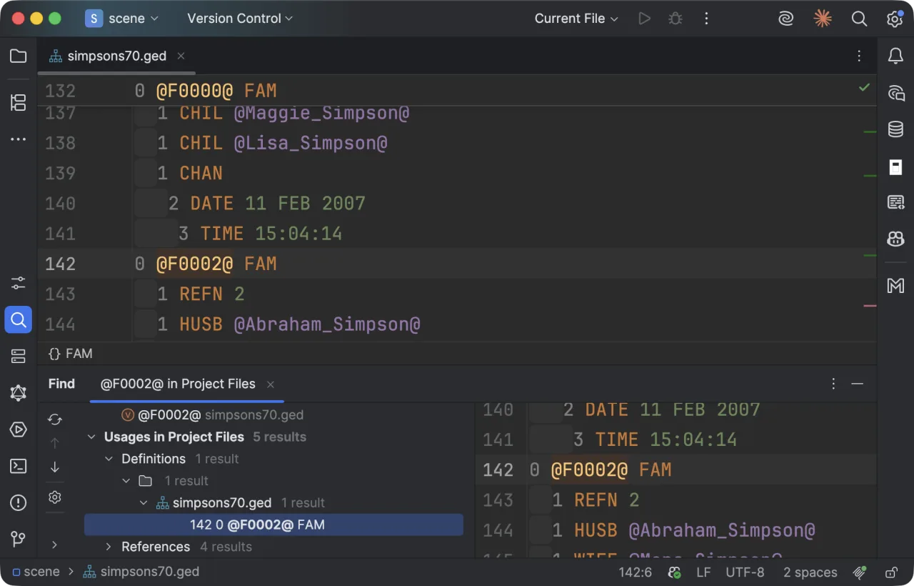
Task: Click the orange starburst icon in title bar
Action: (x=823, y=19)
